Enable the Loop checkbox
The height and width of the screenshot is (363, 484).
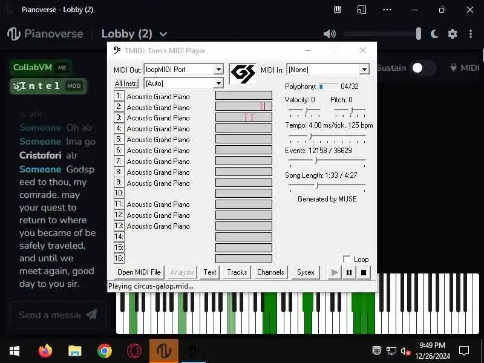[347, 259]
